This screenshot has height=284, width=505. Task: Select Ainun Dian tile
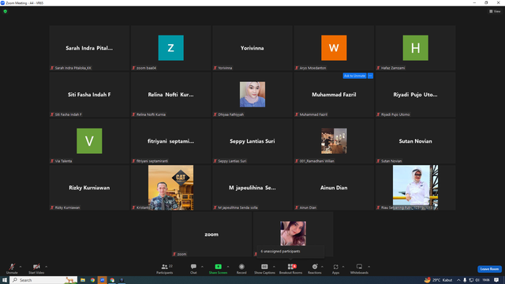coord(334,188)
